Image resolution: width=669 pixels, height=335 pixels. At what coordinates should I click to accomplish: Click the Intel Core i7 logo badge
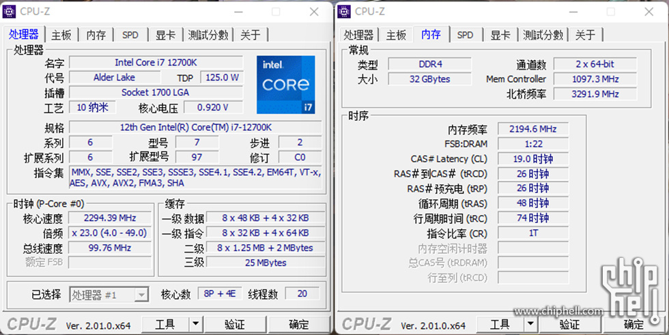[286, 85]
